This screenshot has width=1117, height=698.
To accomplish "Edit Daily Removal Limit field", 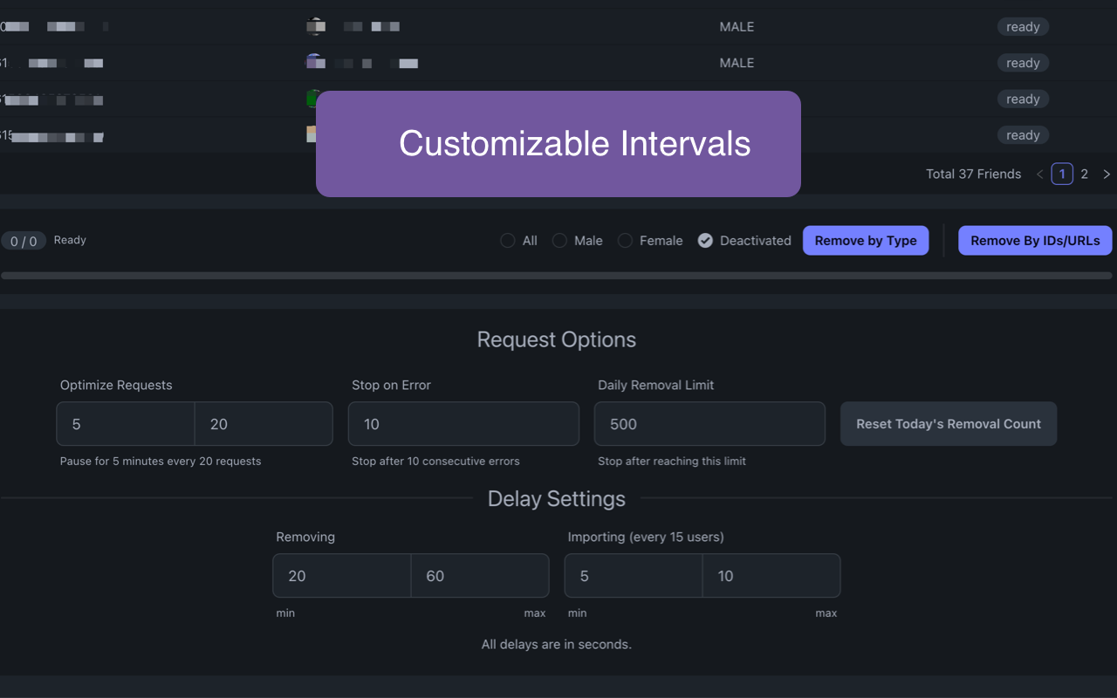I will 709,424.
